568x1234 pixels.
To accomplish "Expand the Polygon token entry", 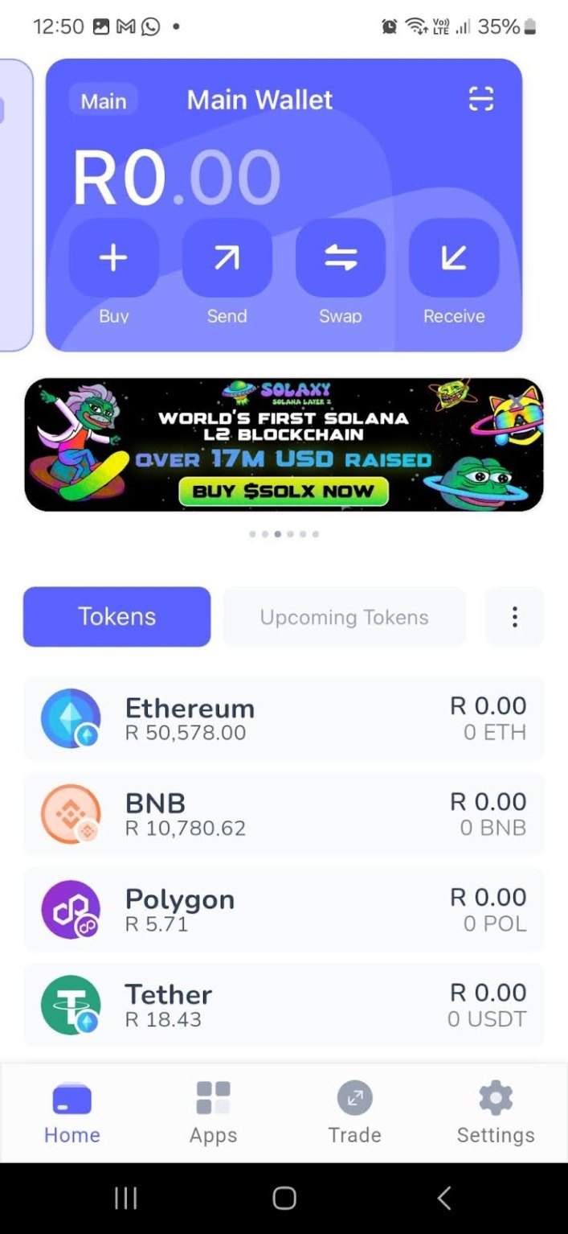I will [284, 909].
